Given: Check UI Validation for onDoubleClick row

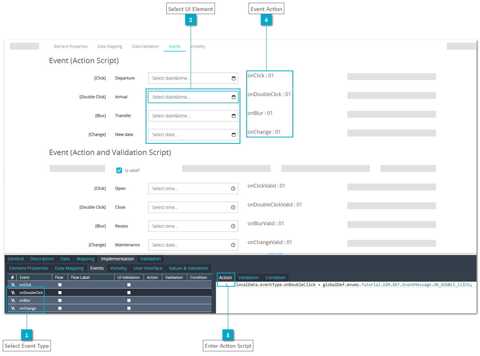Looking at the screenshot, I should (129, 293).
